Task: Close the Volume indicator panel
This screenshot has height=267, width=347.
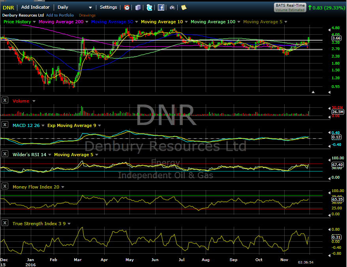Action: (x=5, y=101)
